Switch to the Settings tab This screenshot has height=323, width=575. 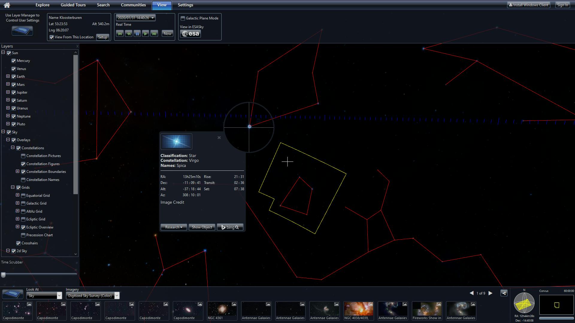[185, 5]
